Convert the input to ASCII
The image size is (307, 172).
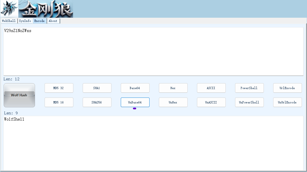click(x=211, y=88)
